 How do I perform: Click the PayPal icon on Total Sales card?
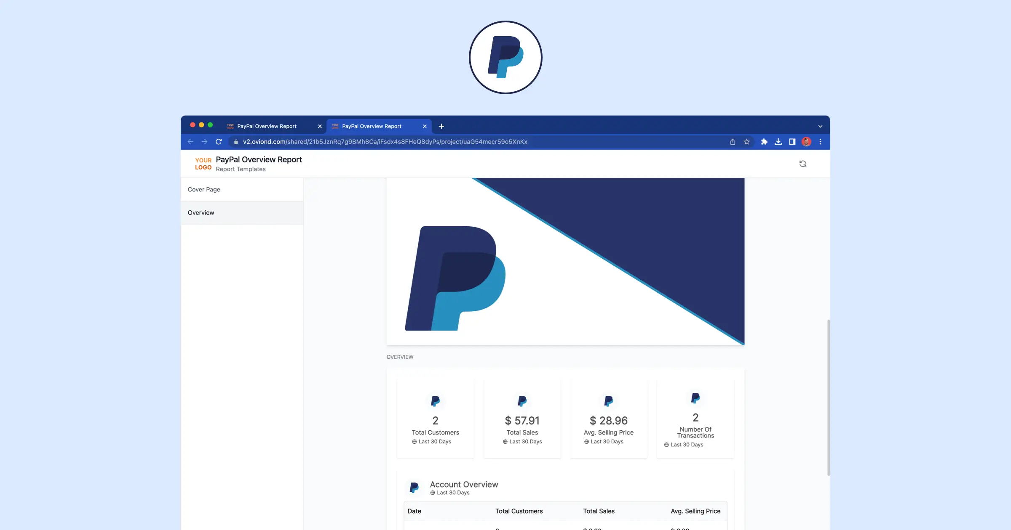(522, 401)
